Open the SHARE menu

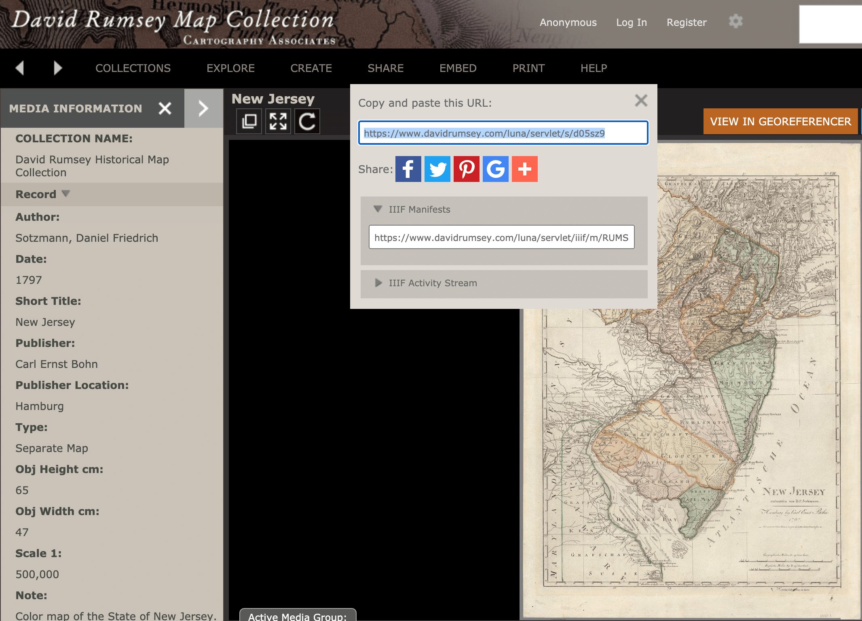(x=385, y=68)
